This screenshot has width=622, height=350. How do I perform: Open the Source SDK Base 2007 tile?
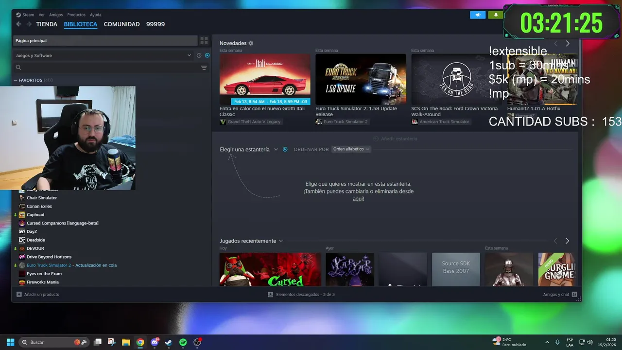pos(456,269)
